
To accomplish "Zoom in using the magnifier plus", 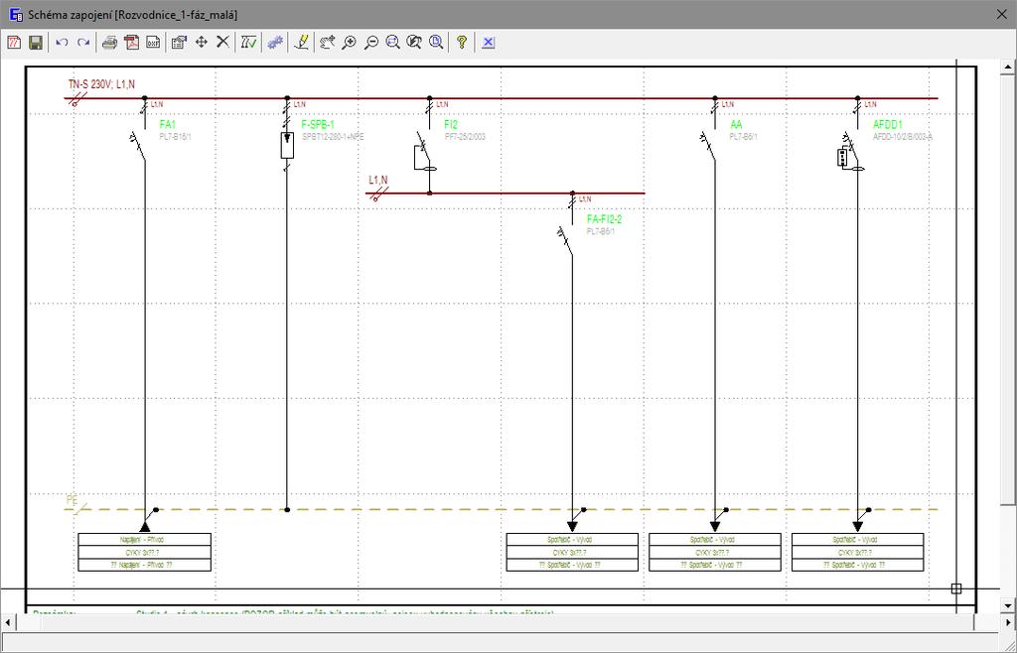I will point(350,42).
